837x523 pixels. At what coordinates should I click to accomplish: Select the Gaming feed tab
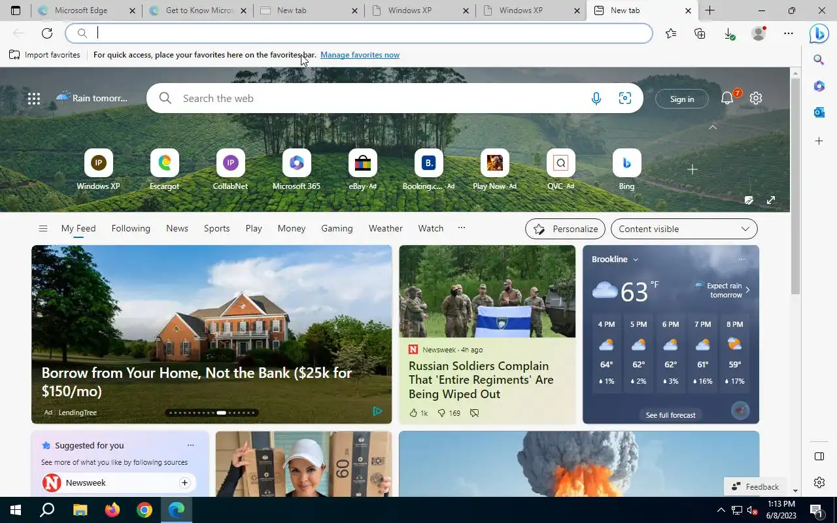pyautogui.click(x=337, y=228)
